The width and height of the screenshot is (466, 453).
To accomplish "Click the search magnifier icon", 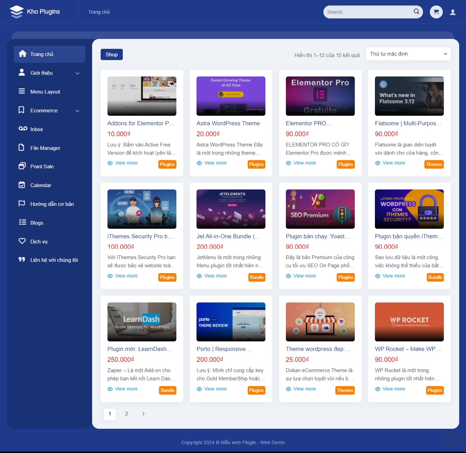I will pyautogui.click(x=416, y=12).
